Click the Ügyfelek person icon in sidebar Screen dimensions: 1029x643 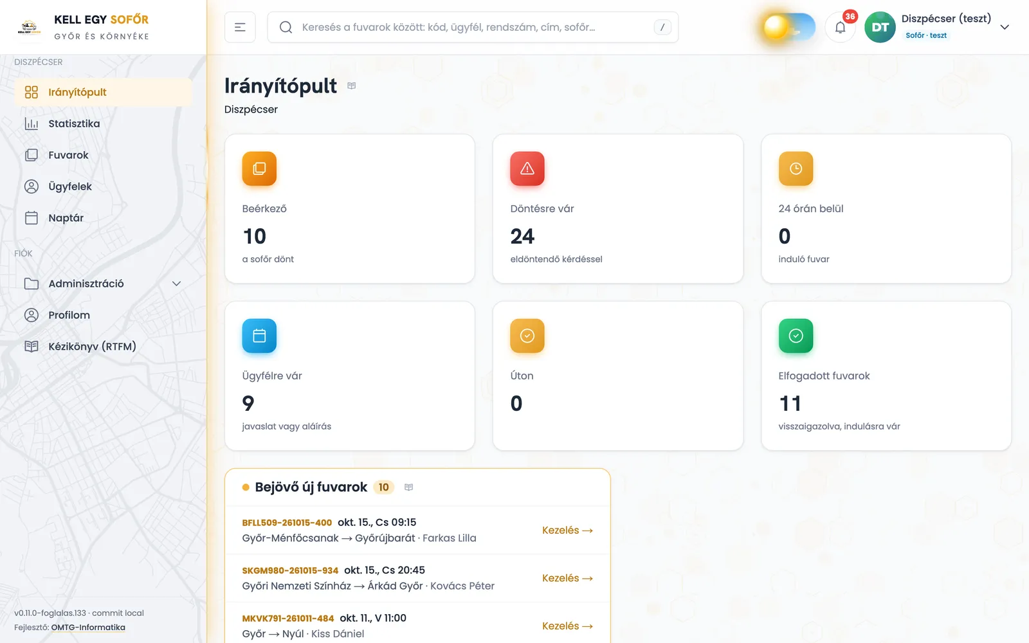[x=32, y=186]
